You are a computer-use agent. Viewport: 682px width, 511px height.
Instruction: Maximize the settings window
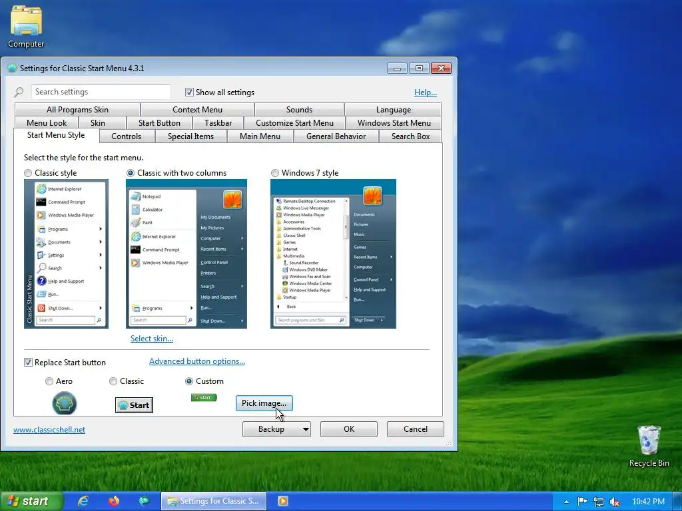(x=419, y=69)
